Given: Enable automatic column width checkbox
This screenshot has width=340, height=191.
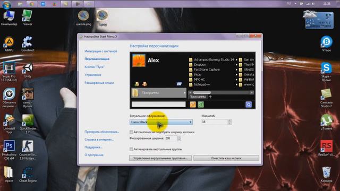Looking at the screenshot, I should [131, 132].
